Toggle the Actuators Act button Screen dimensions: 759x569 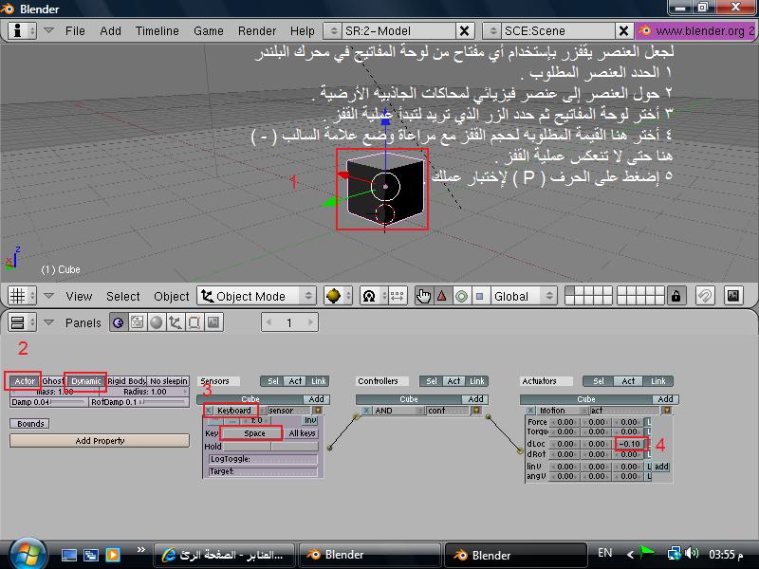coord(628,381)
